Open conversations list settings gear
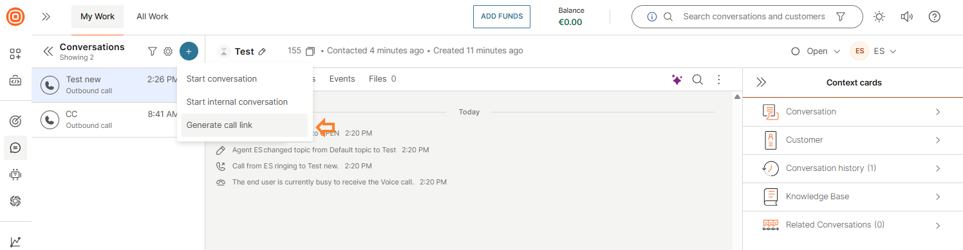 [x=168, y=51]
